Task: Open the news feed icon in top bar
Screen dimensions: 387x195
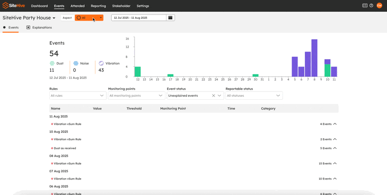Action: 365,5
